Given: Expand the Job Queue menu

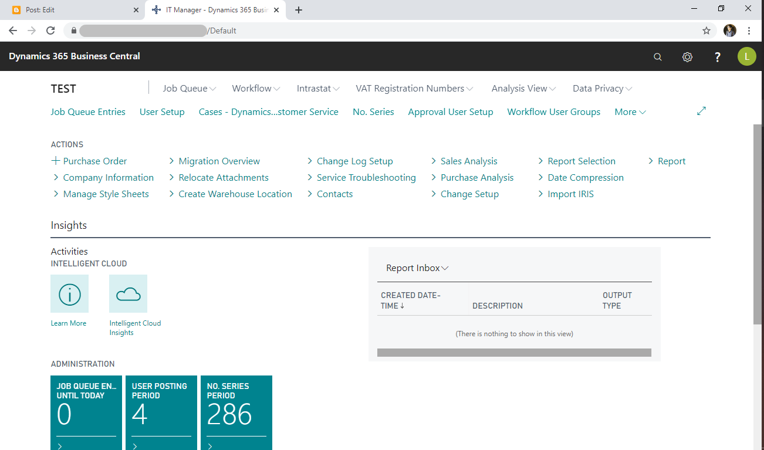Looking at the screenshot, I should pyautogui.click(x=190, y=89).
